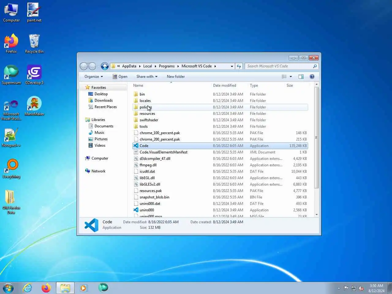The image size is (392, 294).
Task: Navigate to AppData in the breadcrumb
Action: 129,66
